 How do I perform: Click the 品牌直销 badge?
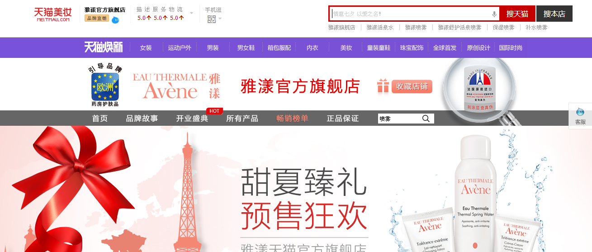(97, 19)
